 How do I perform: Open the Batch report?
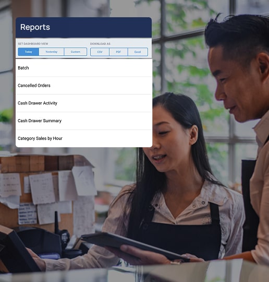pos(84,68)
